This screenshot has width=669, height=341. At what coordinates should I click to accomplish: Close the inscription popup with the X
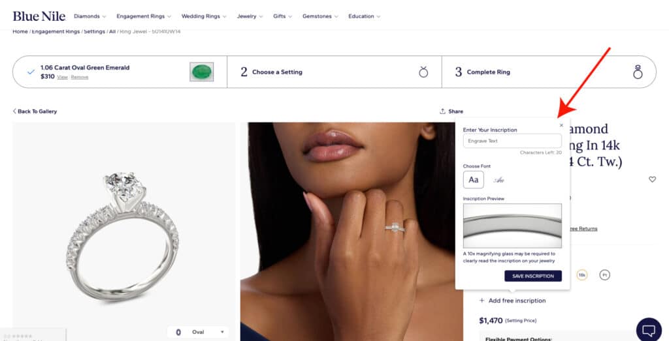[x=561, y=125]
